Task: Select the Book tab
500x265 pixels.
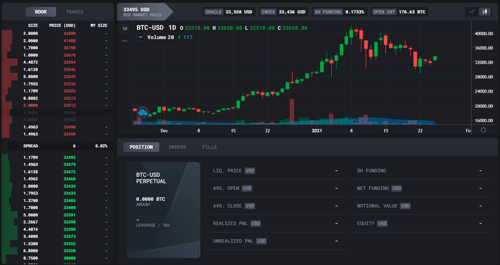Action: pyautogui.click(x=41, y=12)
